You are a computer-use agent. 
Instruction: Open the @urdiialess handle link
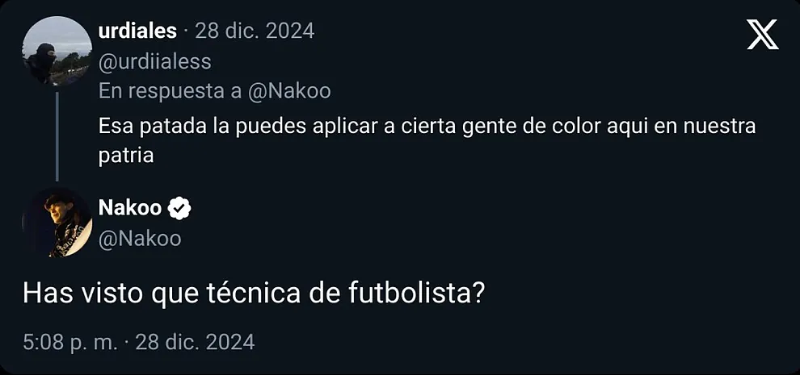(x=154, y=61)
